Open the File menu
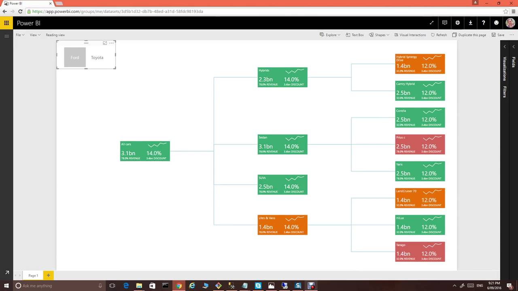Viewport: 518px width, 291px height. point(20,35)
